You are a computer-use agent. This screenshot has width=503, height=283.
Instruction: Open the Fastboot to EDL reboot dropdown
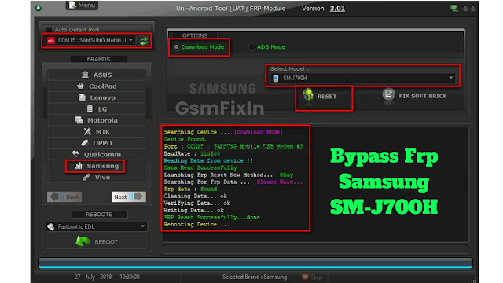coord(97,226)
